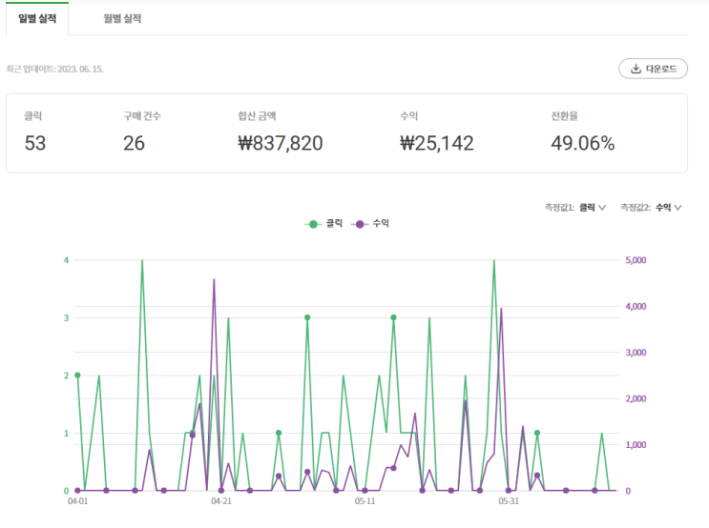Click the 구매 건수 26 value
This screenshot has height=528, width=709.
[134, 143]
